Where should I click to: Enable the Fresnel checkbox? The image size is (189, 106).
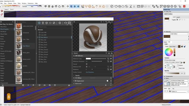(x=87, y=64)
